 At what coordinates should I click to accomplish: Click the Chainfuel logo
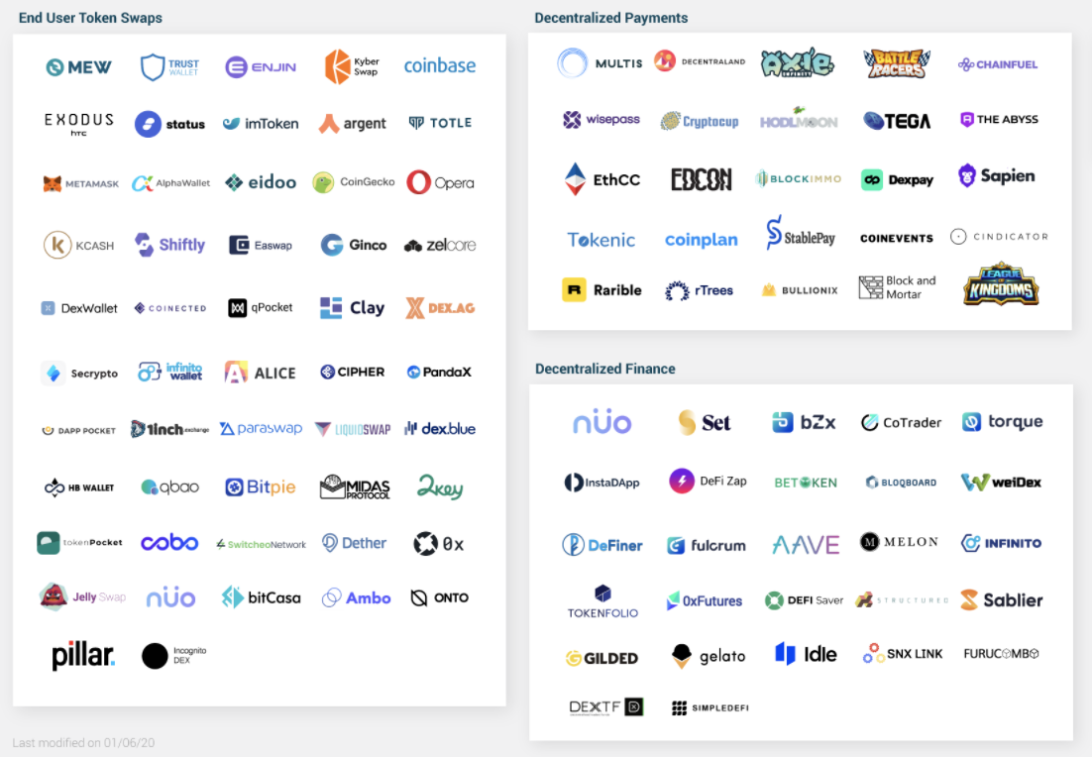(x=998, y=64)
